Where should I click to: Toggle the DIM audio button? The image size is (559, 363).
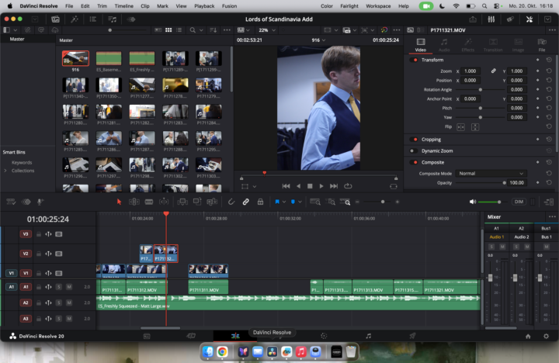(519, 202)
